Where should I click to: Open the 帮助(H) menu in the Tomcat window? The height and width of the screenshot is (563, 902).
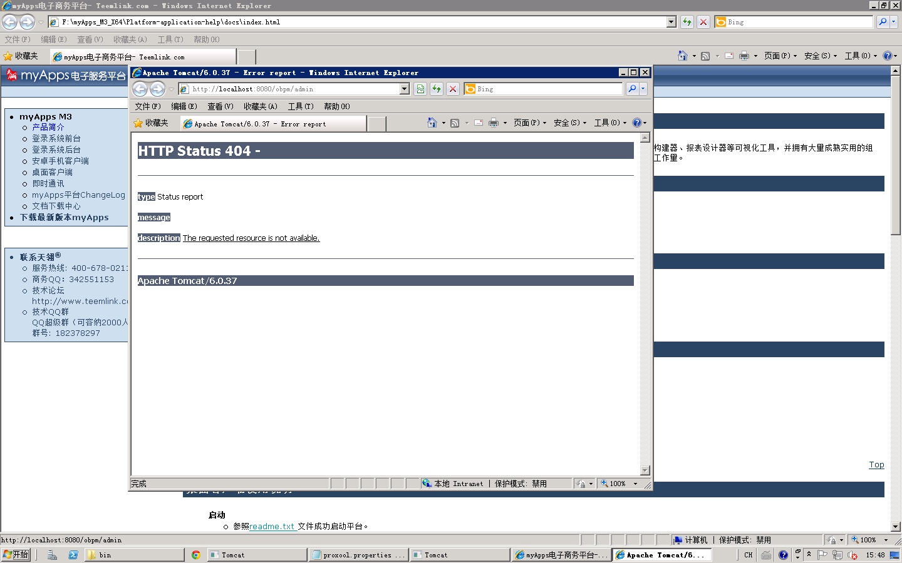(337, 106)
